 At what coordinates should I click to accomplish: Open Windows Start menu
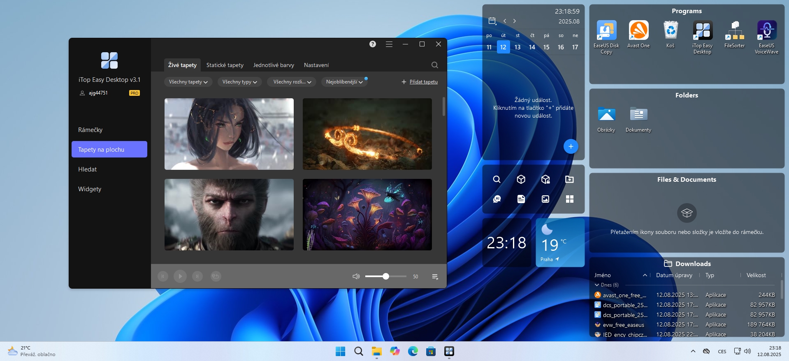coord(341,351)
